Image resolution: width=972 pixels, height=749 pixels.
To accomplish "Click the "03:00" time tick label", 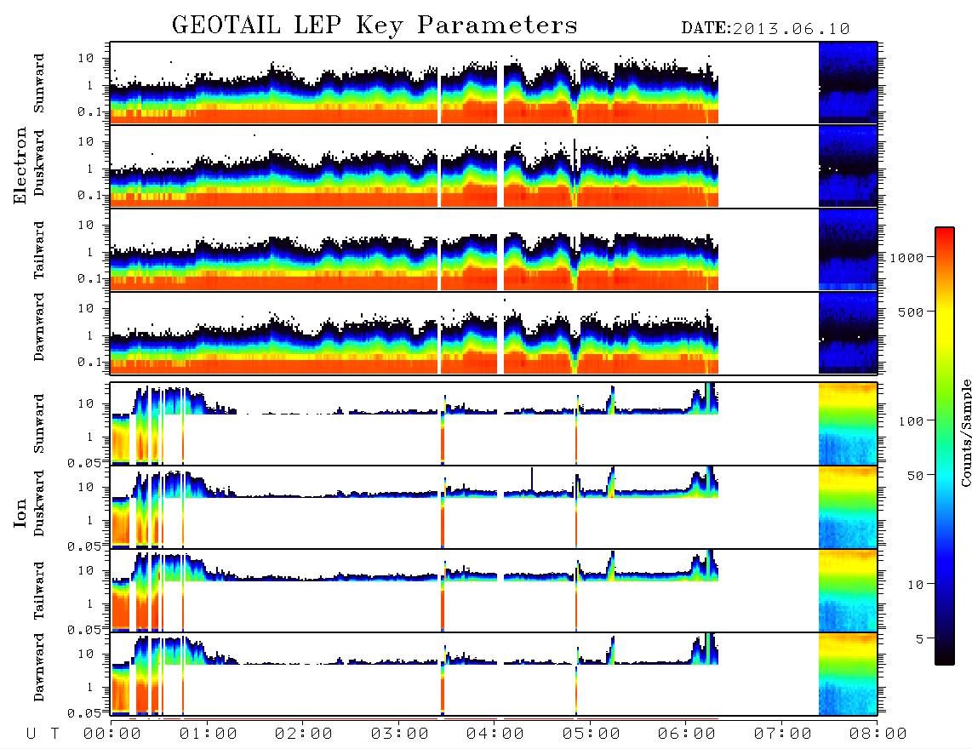I will click(399, 735).
